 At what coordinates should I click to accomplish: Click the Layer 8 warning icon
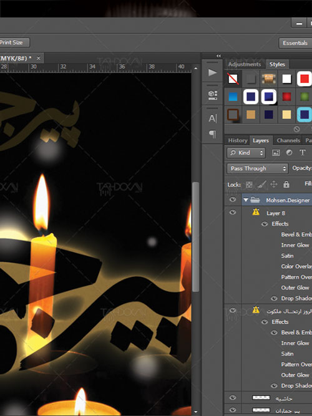click(256, 211)
